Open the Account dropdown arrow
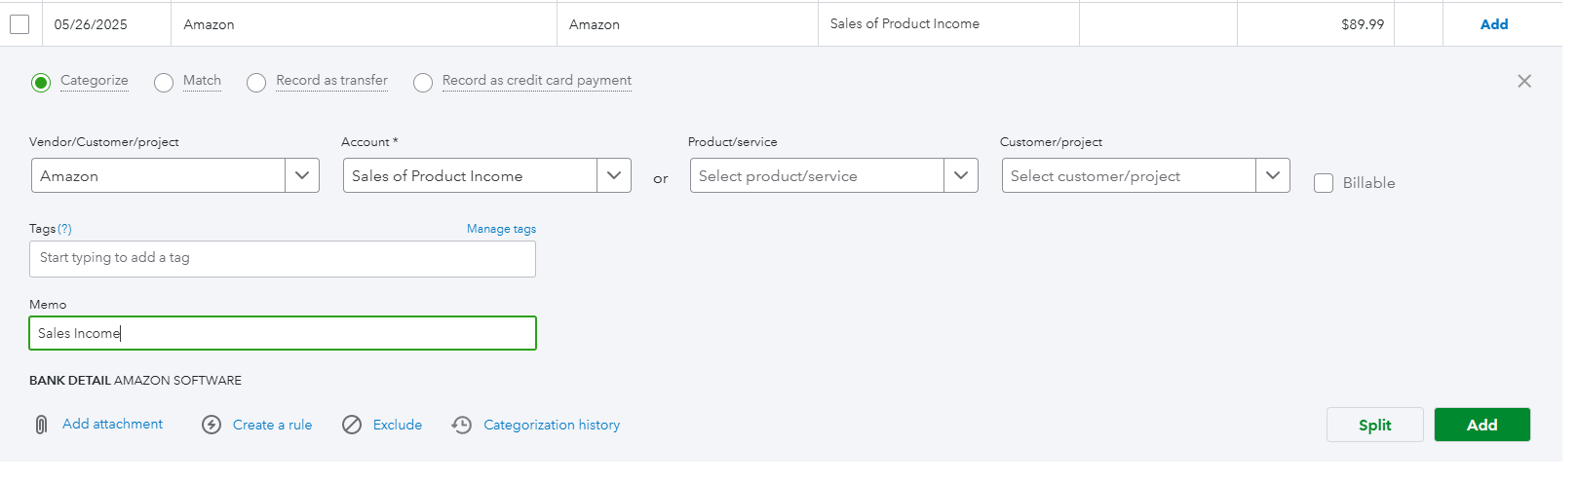This screenshot has width=1578, height=483. click(614, 175)
